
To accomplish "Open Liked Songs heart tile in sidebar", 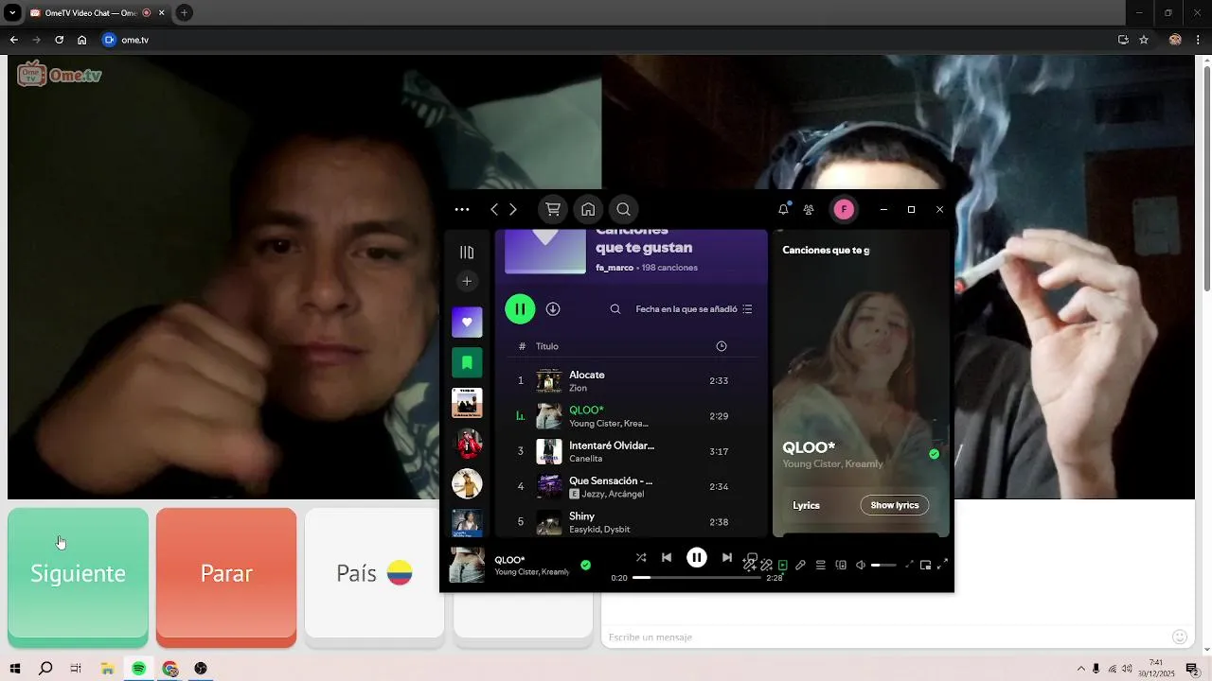I will pos(467,322).
